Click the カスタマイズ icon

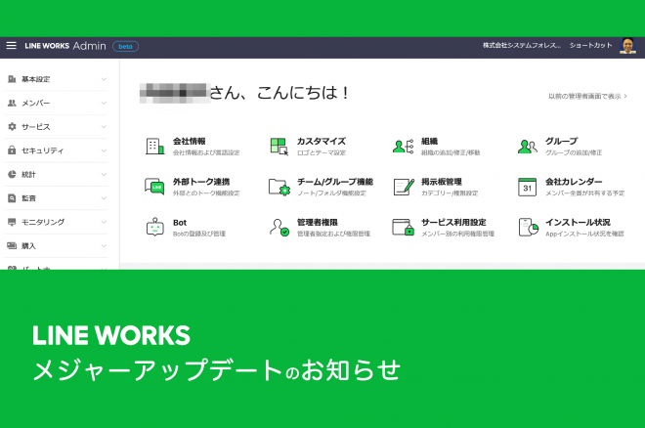[279, 146]
